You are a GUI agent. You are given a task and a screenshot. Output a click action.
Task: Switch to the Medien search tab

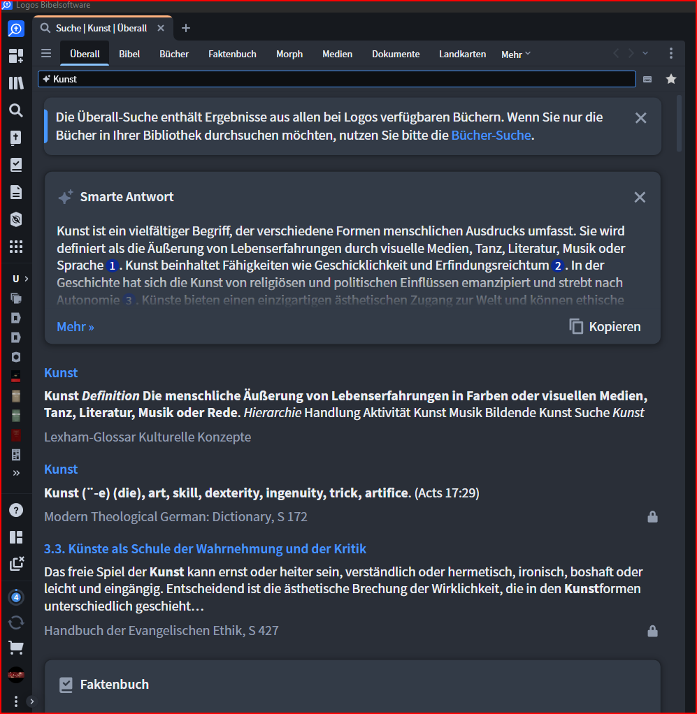[337, 54]
